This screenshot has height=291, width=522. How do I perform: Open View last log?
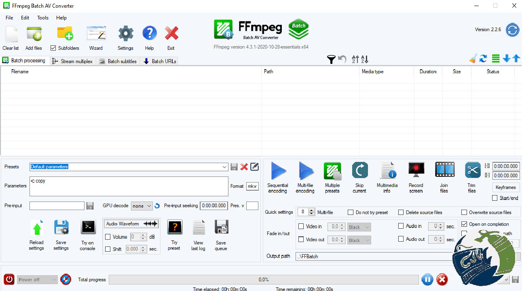(199, 227)
